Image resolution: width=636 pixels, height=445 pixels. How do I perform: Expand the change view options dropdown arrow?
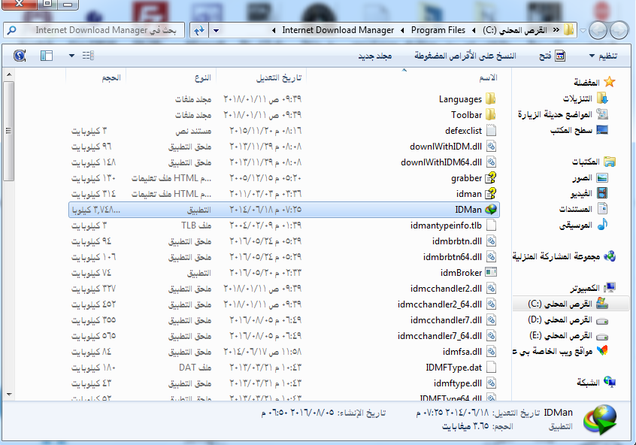pos(71,56)
